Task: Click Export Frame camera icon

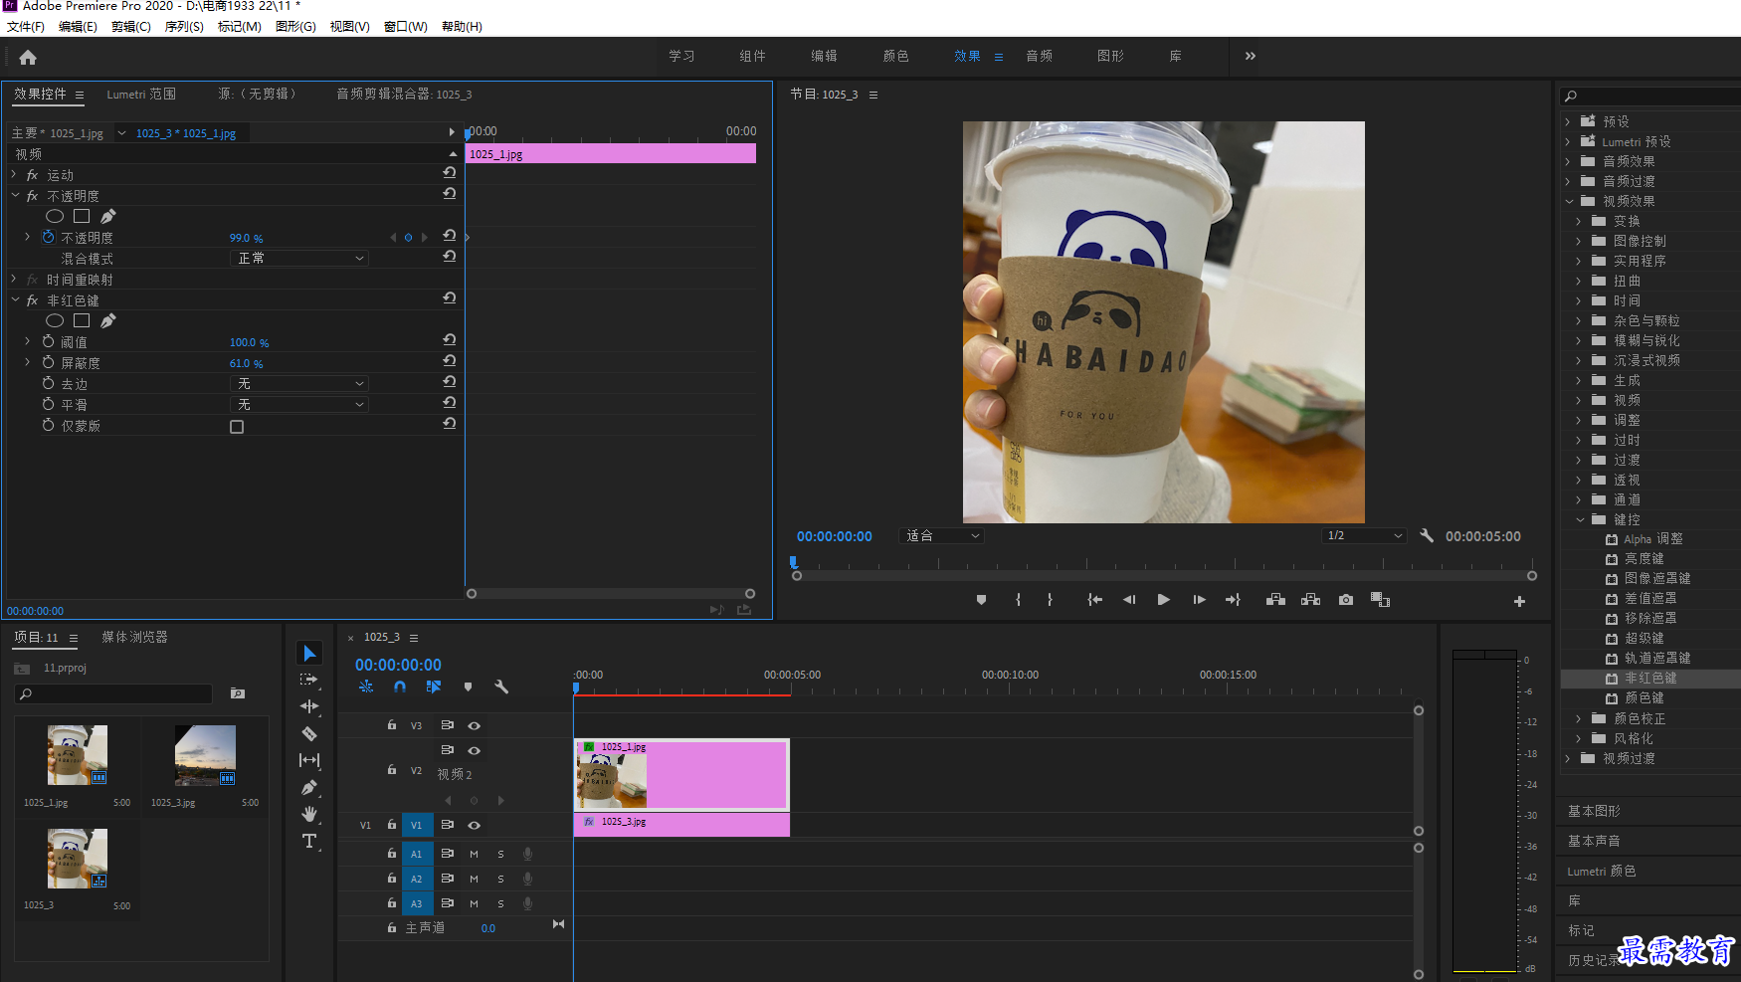Action: pos(1346,600)
